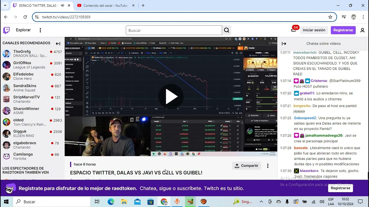
Task: Click chat username borges4u
Action: (302, 106)
